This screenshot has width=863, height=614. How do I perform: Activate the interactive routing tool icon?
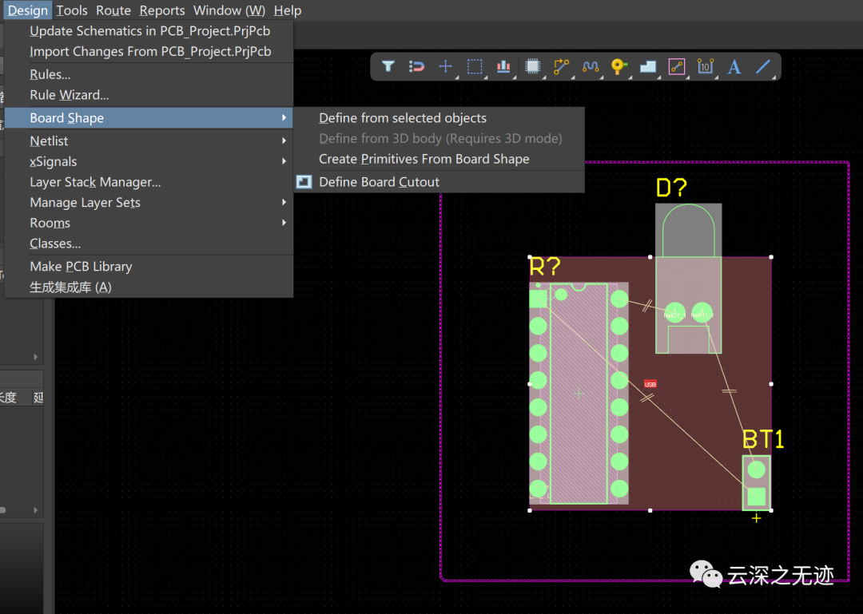point(561,66)
